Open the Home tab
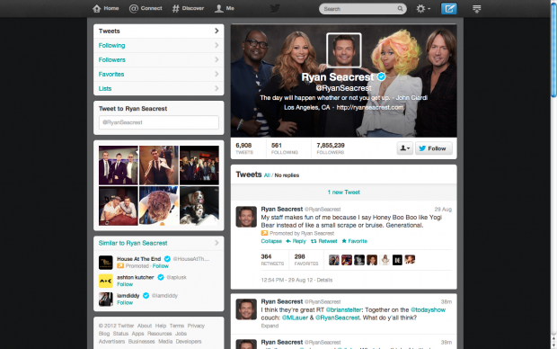The image size is (557, 349). [x=105, y=8]
